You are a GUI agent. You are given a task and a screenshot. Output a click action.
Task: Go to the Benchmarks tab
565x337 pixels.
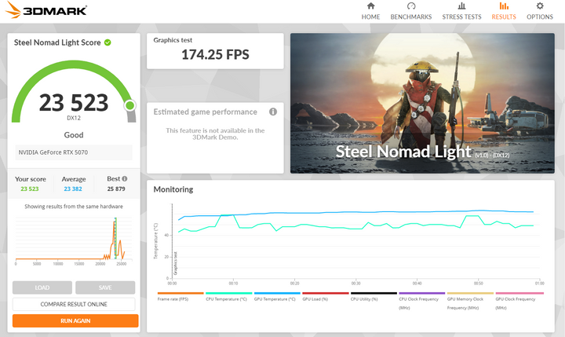pyautogui.click(x=410, y=11)
